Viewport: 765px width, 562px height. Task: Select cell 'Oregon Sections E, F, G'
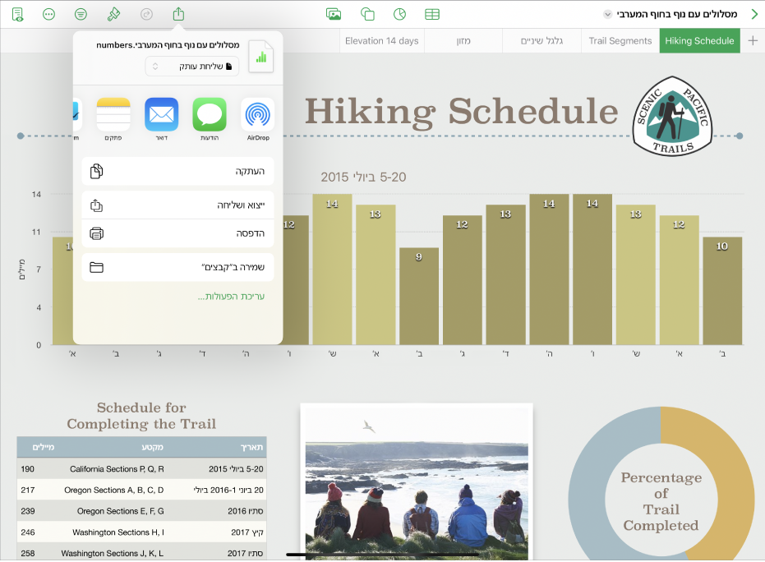click(121, 511)
